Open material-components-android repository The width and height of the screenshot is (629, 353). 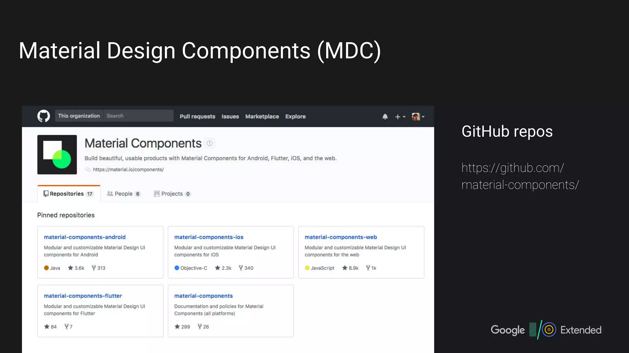coord(85,237)
